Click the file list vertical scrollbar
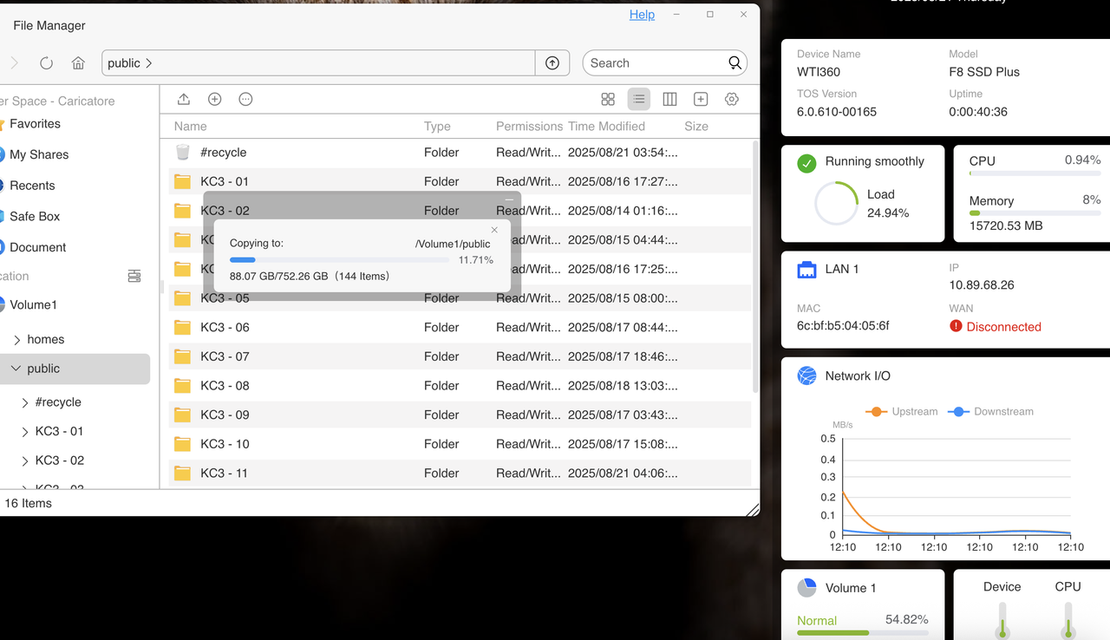This screenshot has height=640, width=1110. click(x=754, y=267)
